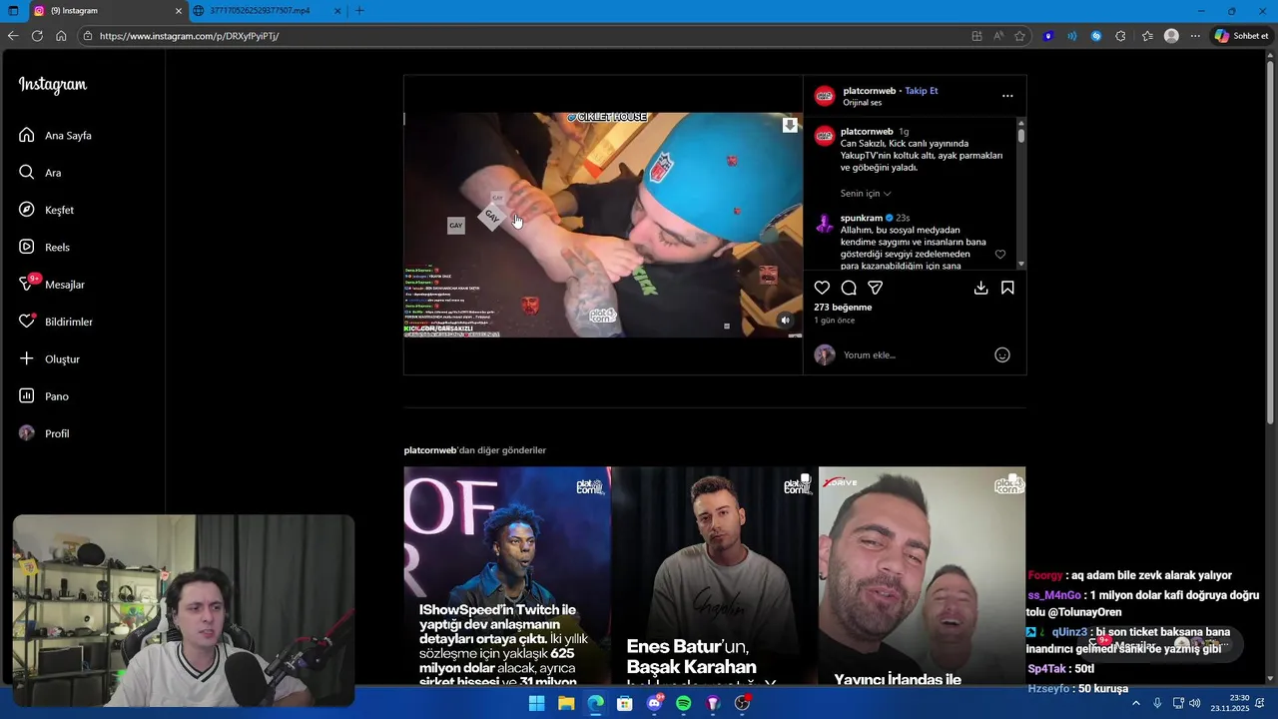This screenshot has width=1278, height=719.
Task: Open the favorites list icon
Action: coord(1147,36)
